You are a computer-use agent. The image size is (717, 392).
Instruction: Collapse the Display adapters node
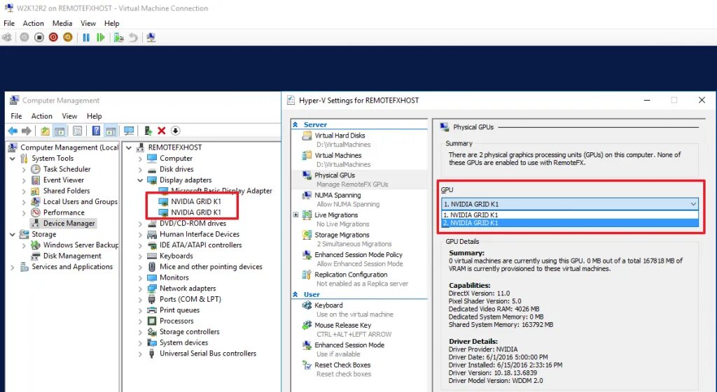click(140, 180)
